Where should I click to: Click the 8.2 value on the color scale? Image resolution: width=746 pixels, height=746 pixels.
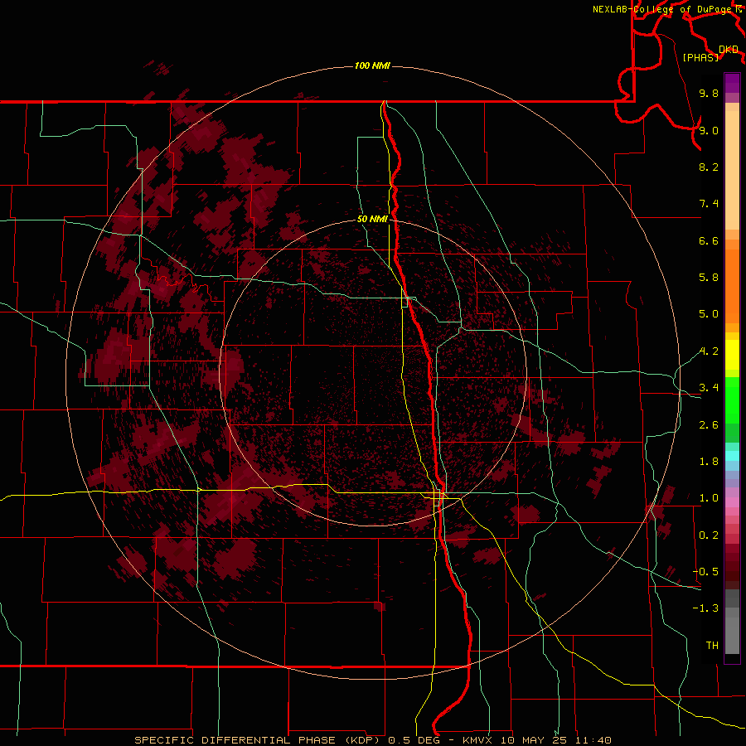pos(709,167)
